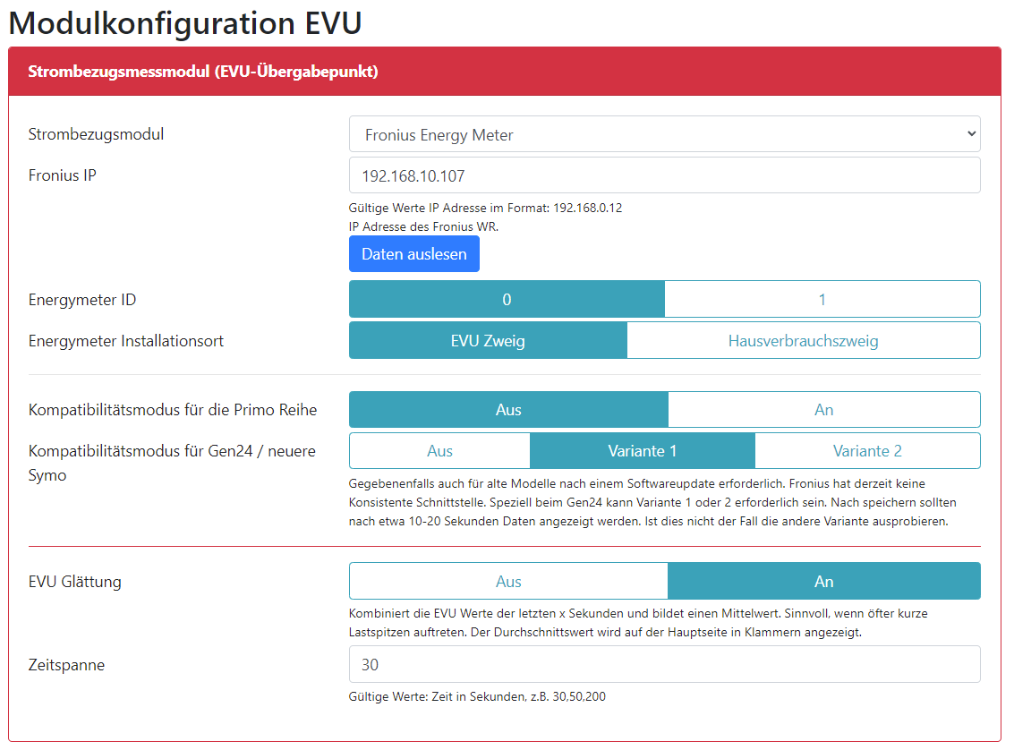
Task: Enable Primo compatibility mode with An
Action: pos(823,409)
